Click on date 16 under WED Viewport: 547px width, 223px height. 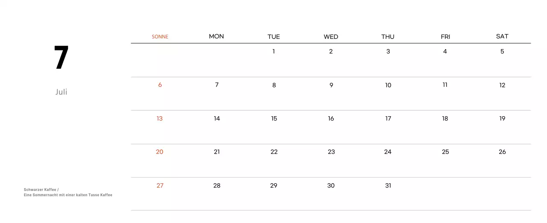(331, 118)
